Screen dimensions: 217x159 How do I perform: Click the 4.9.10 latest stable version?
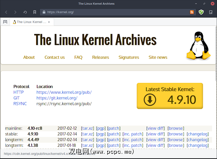click(182, 100)
